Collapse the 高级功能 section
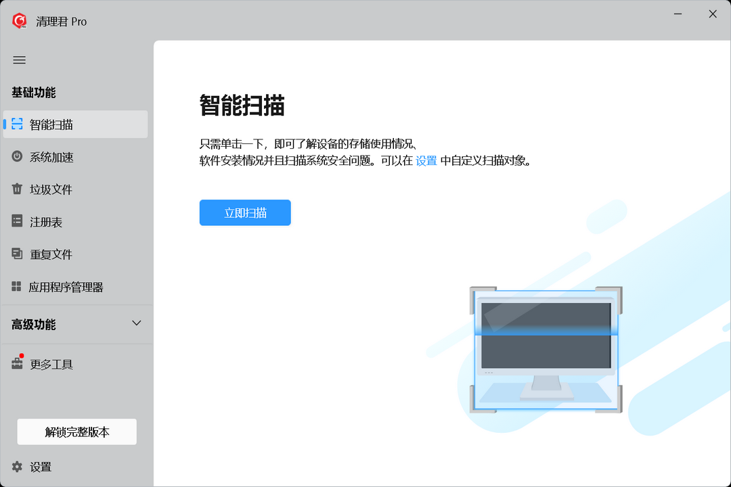This screenshot has width=731, height=487. (135, 324)
